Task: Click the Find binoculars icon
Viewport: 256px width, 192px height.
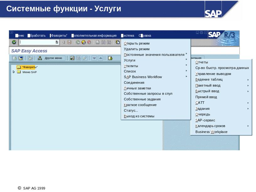Action: tap(103, 42)
